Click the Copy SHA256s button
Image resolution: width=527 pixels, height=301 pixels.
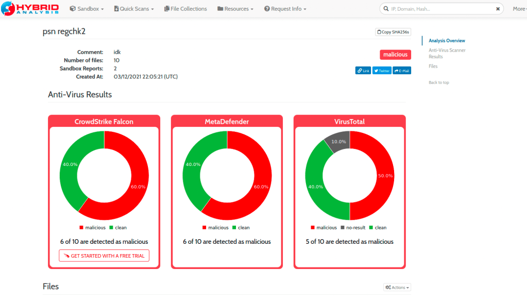pyautogui.click(x=393, y=32)
